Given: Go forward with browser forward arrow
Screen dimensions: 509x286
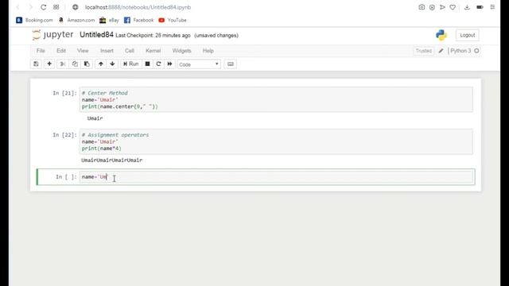Looking at the screenshot, I should [30, 7].
